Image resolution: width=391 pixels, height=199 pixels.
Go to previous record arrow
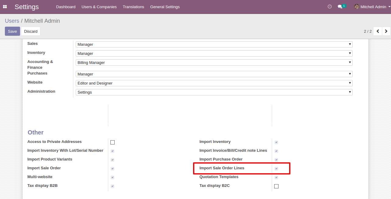pos(378,31)
